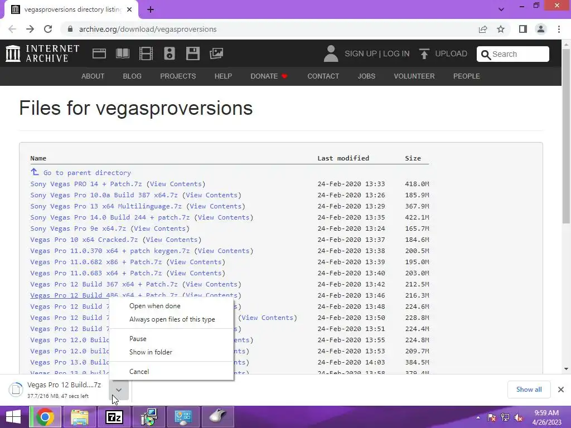571x428 pixels.
Task: Open the Images icon
Action: tap(216, 53)
